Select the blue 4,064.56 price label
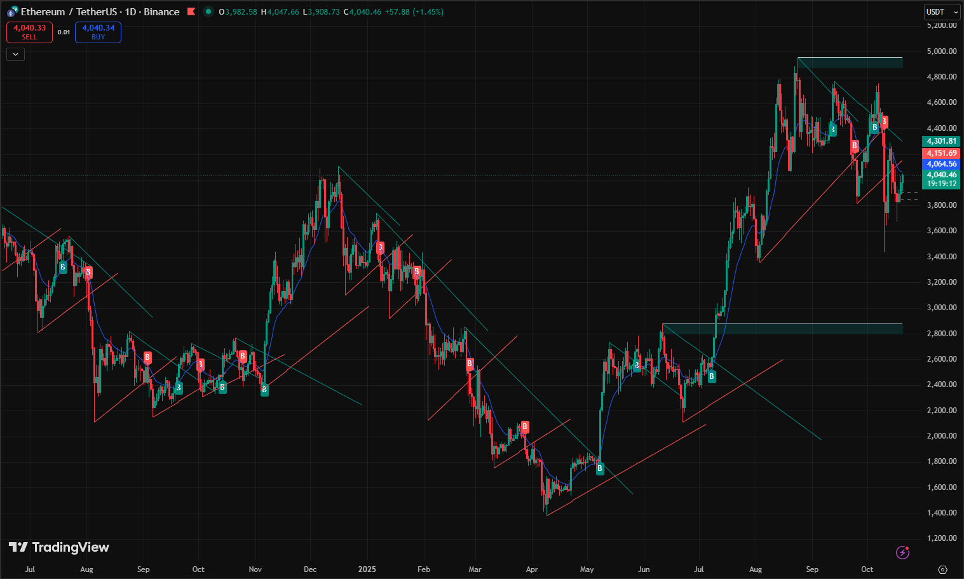The height and width of the screenshot is (579, 964). click(940, 164)
